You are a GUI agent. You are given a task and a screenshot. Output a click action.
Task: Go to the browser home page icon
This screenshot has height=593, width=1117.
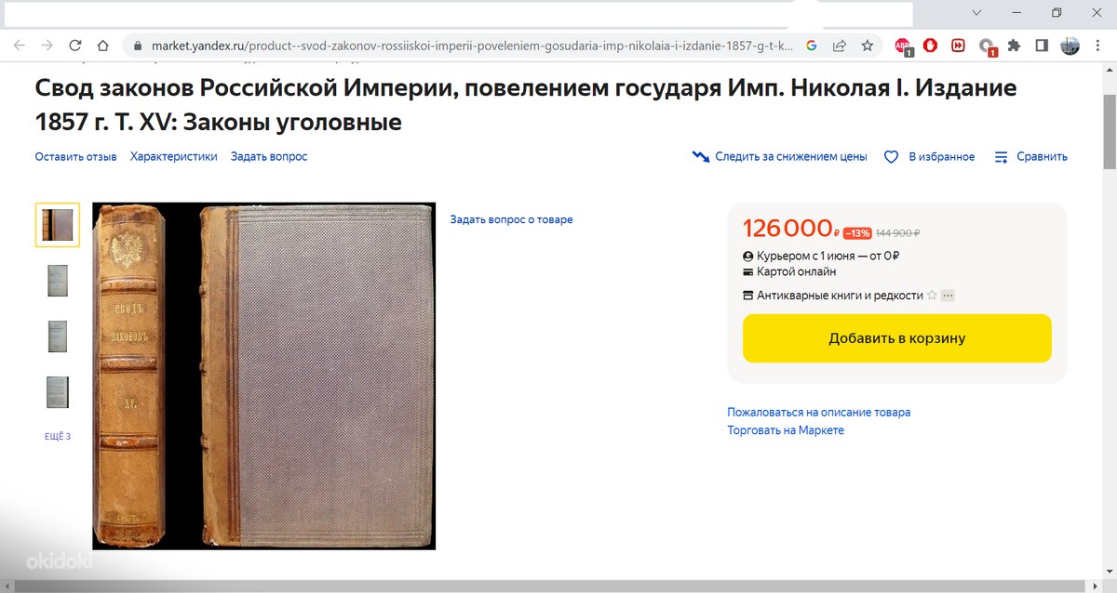(103, 45)
